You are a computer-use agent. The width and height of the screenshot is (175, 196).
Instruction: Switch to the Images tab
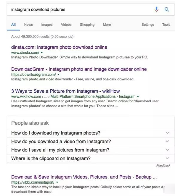coord(47,25)
